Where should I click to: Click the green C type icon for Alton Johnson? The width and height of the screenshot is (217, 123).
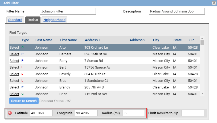(x=22, y=47)
